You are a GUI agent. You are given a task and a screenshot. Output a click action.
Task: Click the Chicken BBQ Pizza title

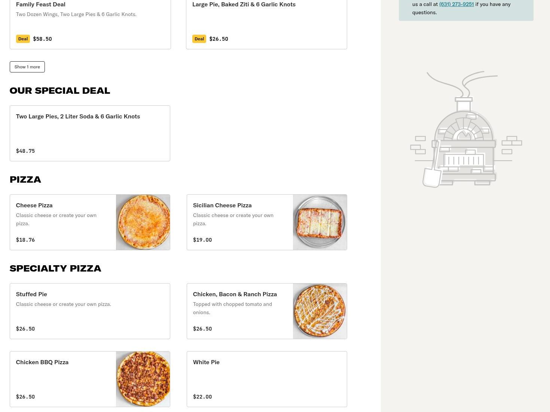[42, 362]
